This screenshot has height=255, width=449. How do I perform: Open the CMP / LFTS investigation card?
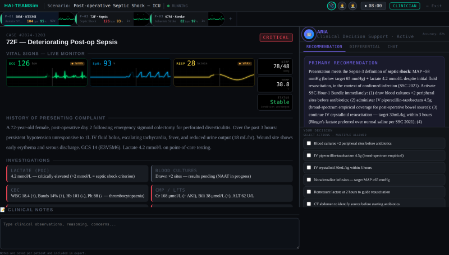222,193
